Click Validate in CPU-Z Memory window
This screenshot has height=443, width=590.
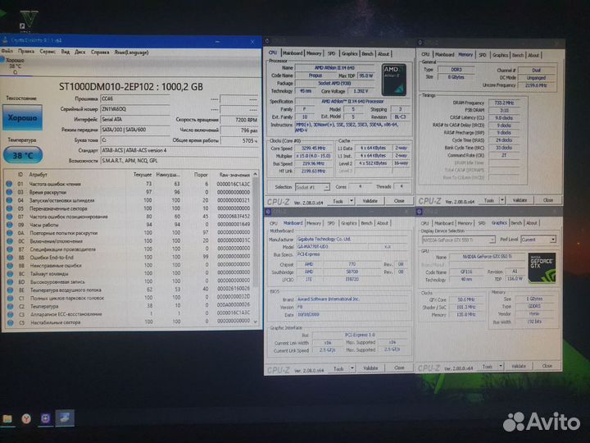point(520,200)
